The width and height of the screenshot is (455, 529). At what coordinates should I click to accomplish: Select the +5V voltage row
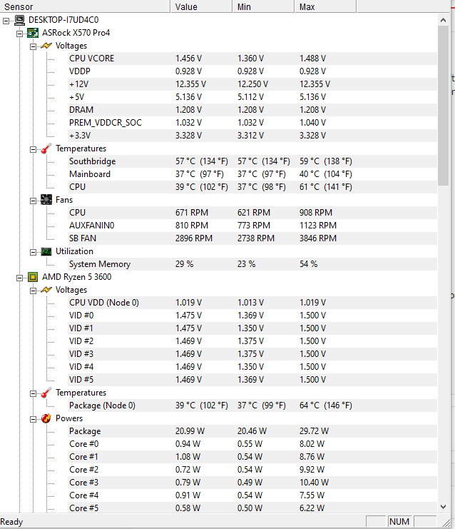click(252, 97)
